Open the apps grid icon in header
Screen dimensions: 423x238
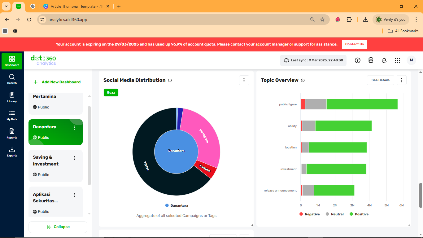click(397, 60)
